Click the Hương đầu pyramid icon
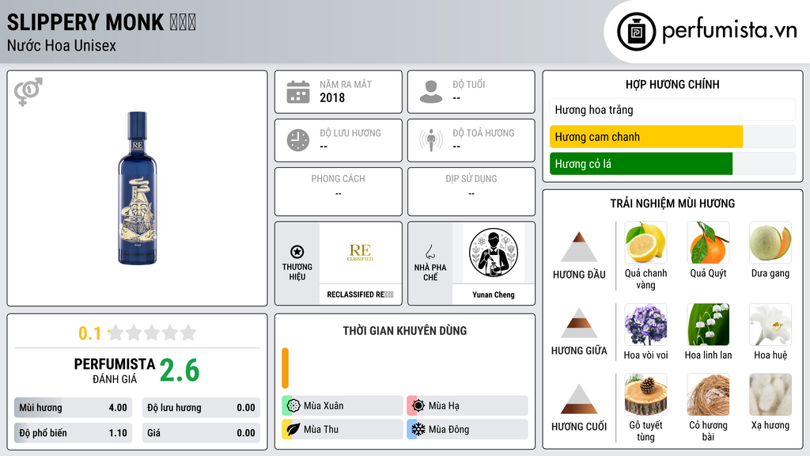 point(579,247)
